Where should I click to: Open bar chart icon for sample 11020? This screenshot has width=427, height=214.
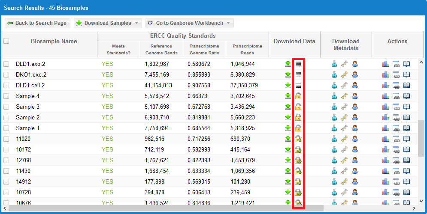click(x=385, y=139)
